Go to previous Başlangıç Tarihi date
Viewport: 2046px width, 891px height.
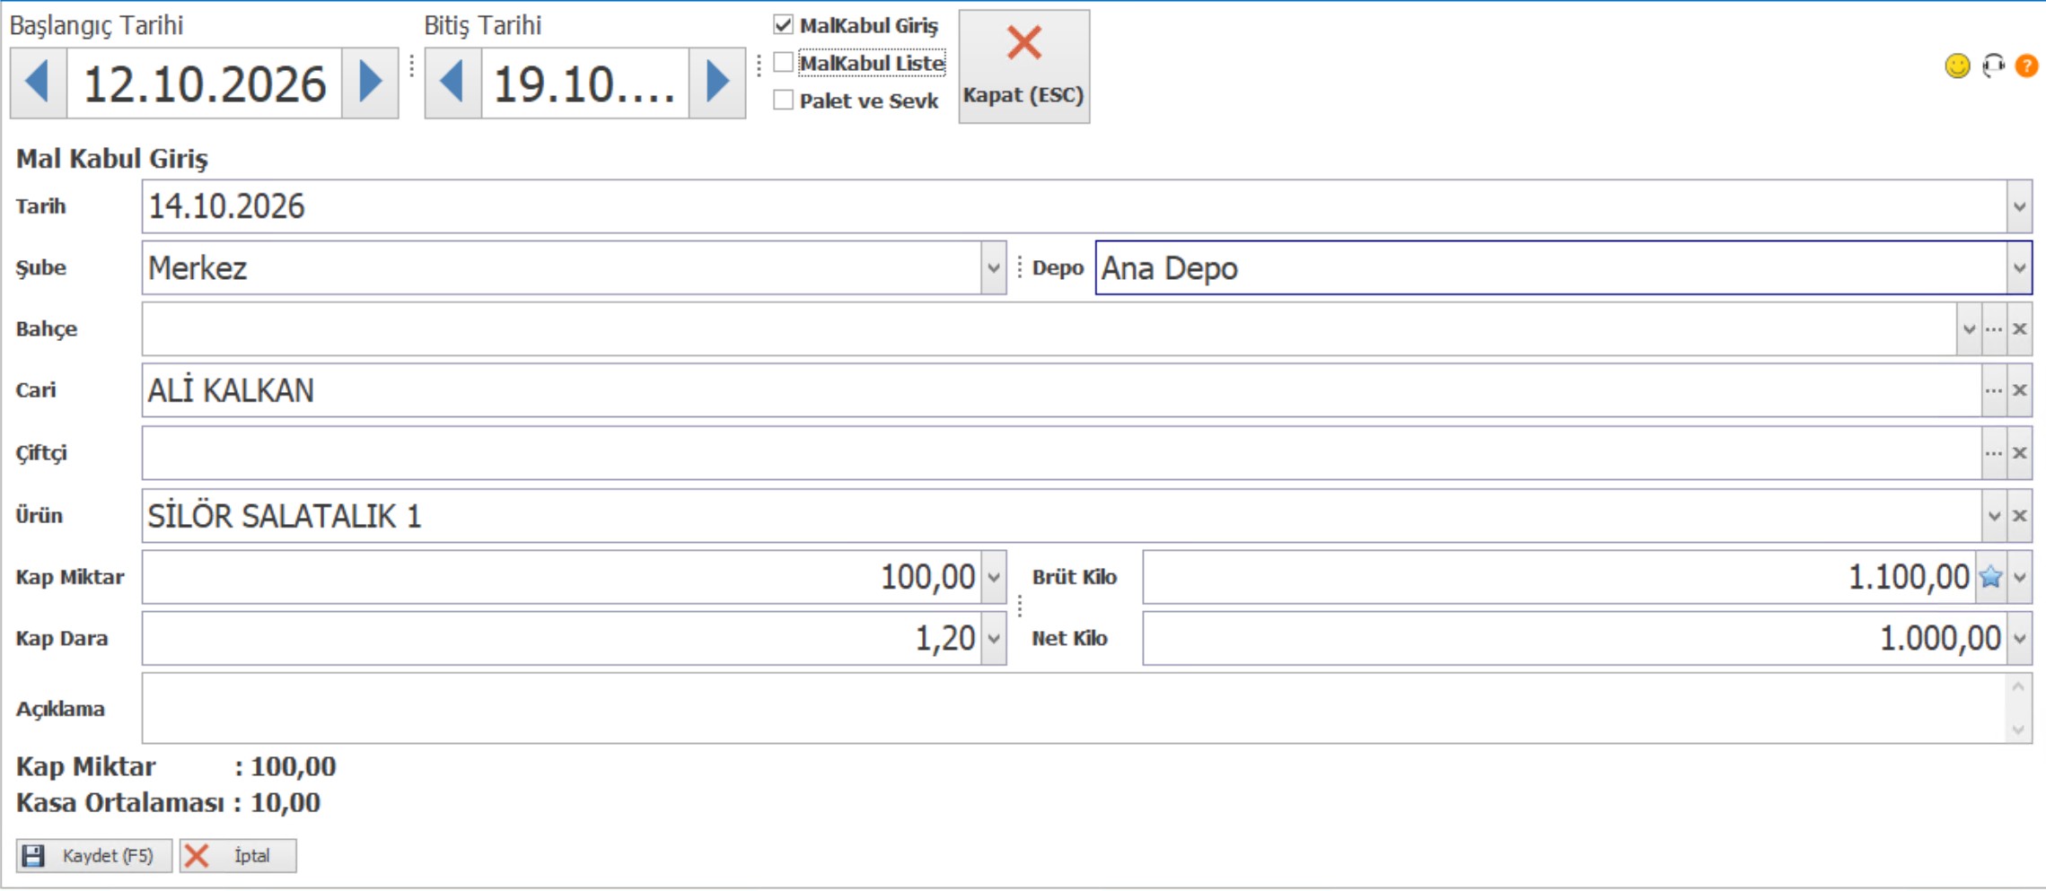tap(39, 83)
